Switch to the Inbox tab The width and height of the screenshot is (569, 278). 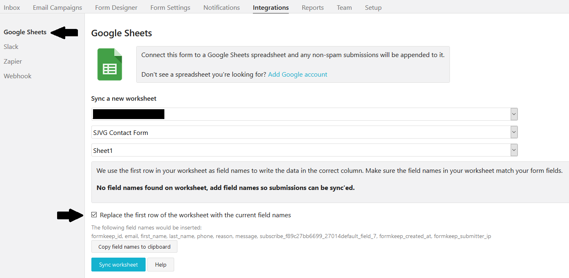tap(12, 7)
